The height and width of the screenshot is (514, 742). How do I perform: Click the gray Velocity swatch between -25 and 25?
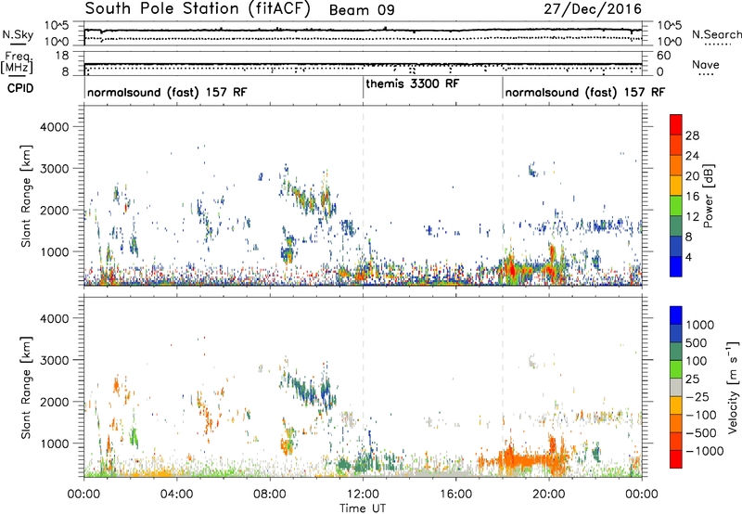click(x=676, y=387)
